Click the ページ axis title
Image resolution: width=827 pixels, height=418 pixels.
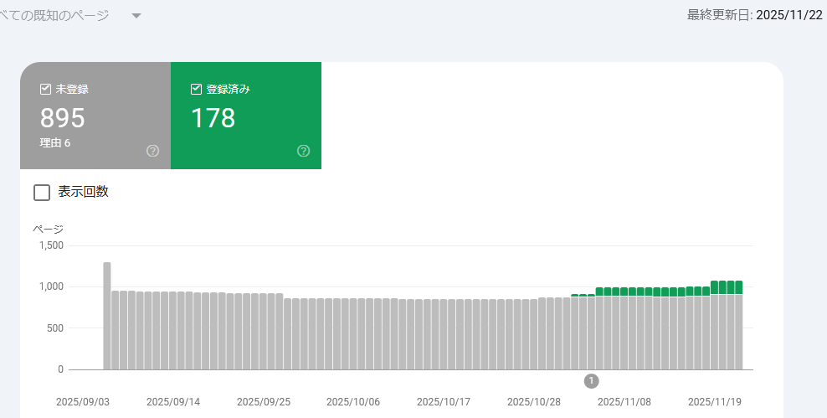[48, 229]
